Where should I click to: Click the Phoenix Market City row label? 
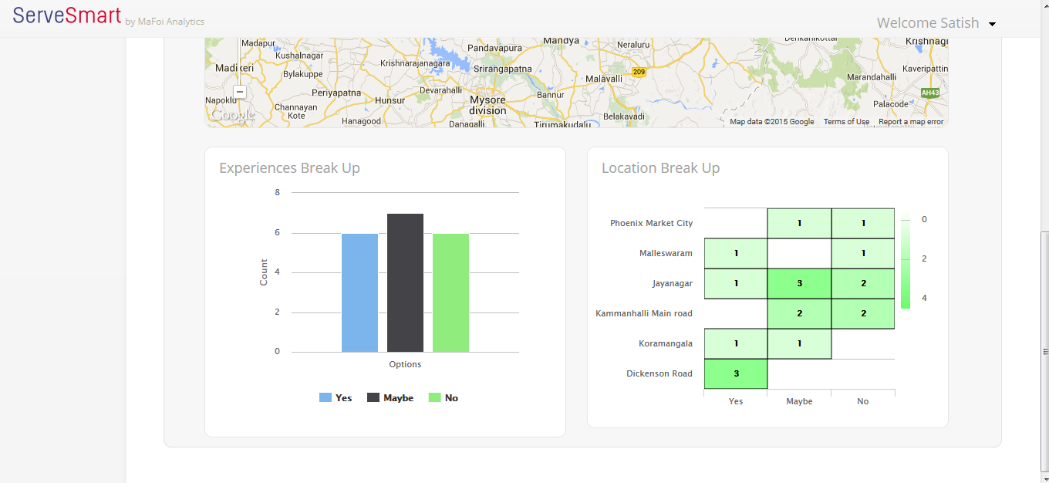(x=651, y=224)
